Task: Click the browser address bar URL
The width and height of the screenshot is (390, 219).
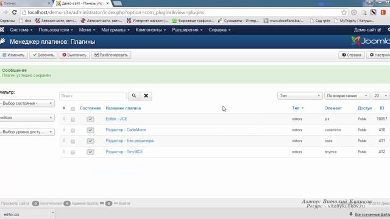Action: 116,12
